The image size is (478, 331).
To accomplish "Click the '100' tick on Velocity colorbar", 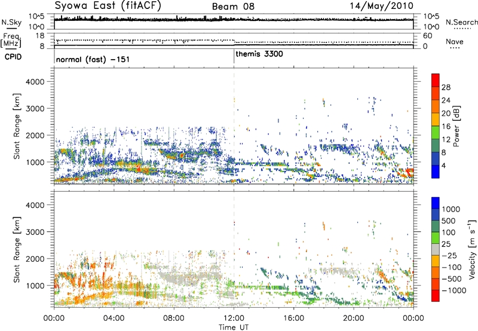I will pyautogui.click(x=449, y=232).
